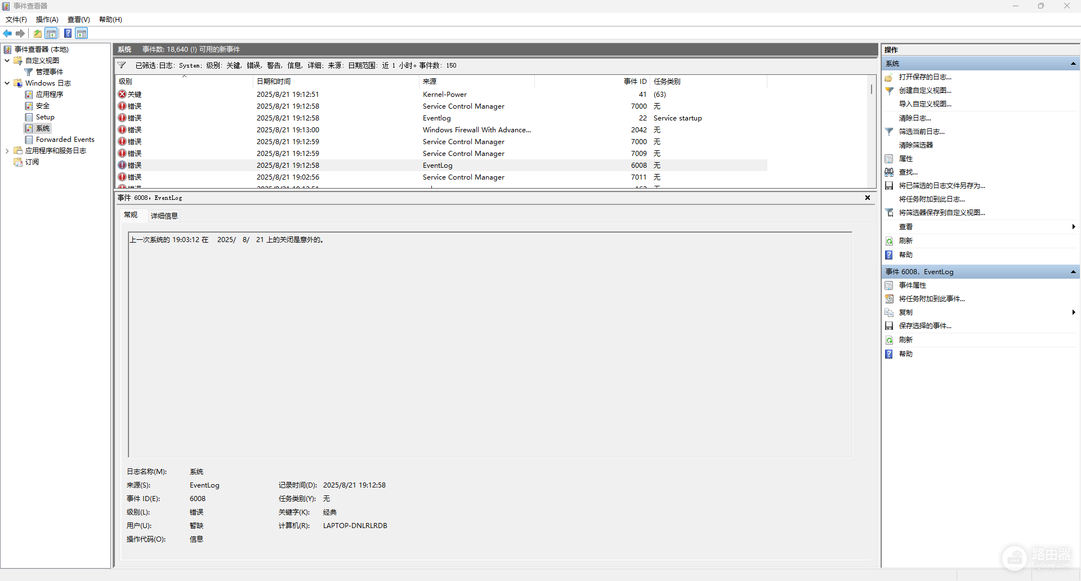Collapse the 系统 actions section header
The width and height of the screenshot is (1081, 581).
tap(1073, 64)
